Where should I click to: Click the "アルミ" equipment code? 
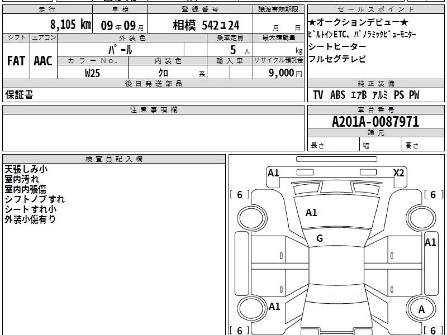tap(380, 95)
